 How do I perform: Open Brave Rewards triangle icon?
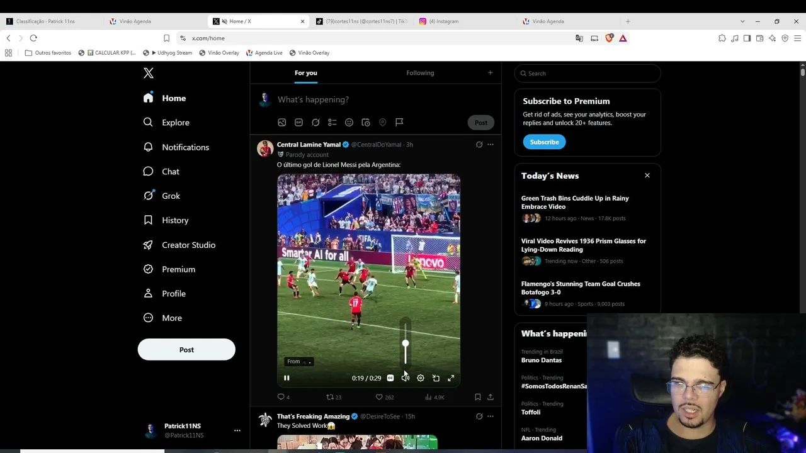(x=623, y=38)
